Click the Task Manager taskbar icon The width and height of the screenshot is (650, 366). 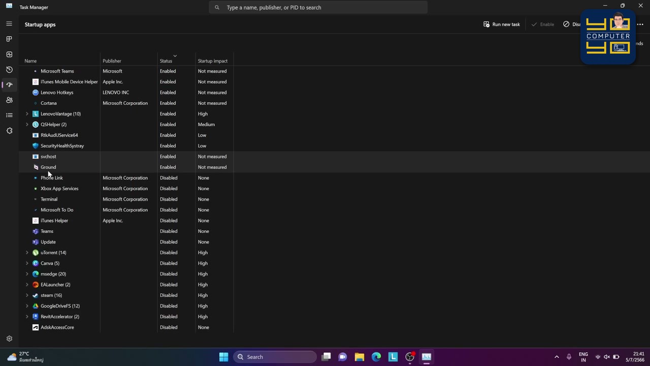pyautogui.click(x=427, y=357)
